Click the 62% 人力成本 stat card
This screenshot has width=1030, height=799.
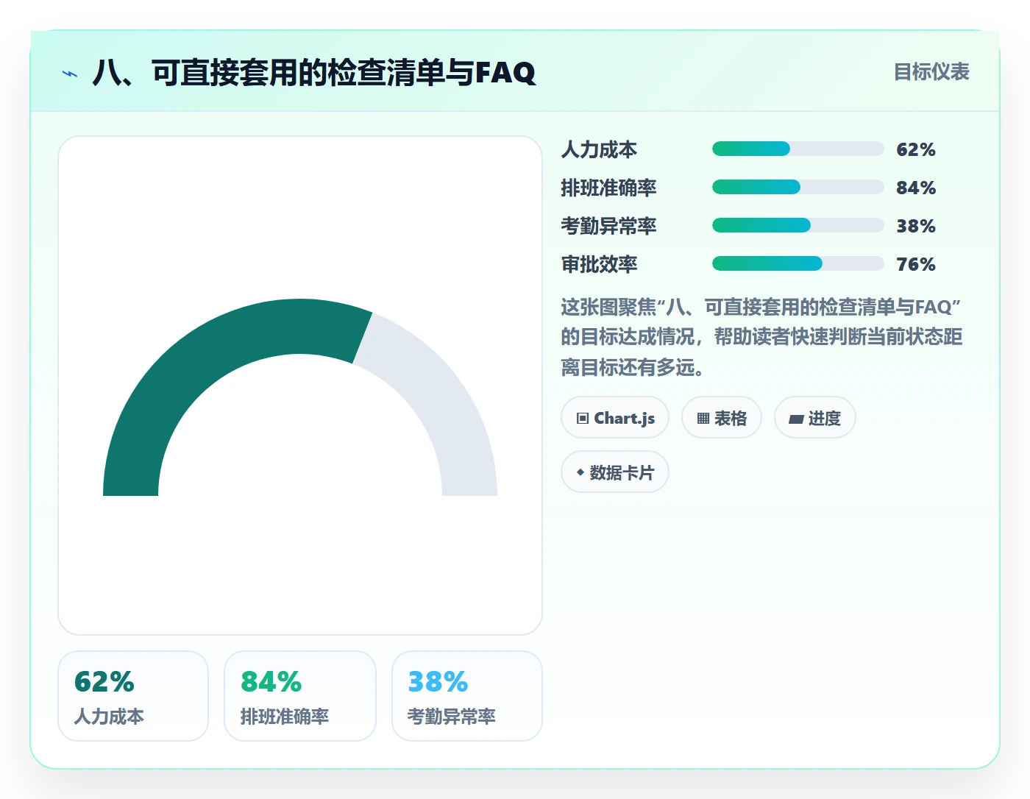point(133,696)
